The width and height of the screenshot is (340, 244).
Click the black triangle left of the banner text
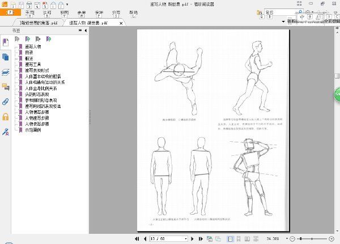(x=283, y=21)
